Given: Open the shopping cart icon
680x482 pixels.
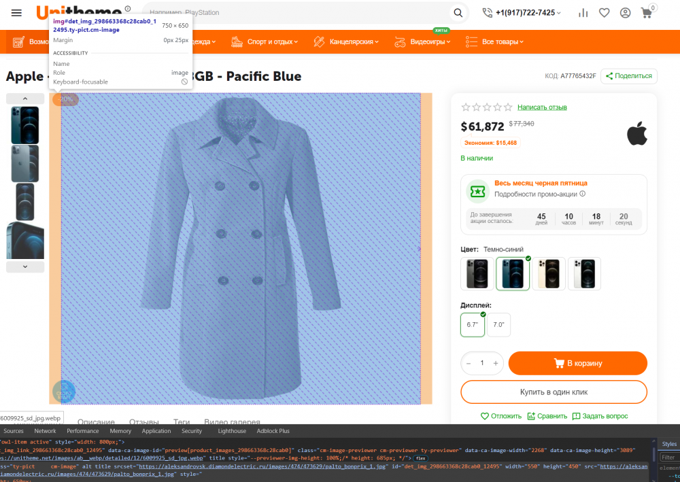Looking at the screenshot, I should (x=647, y=13).
